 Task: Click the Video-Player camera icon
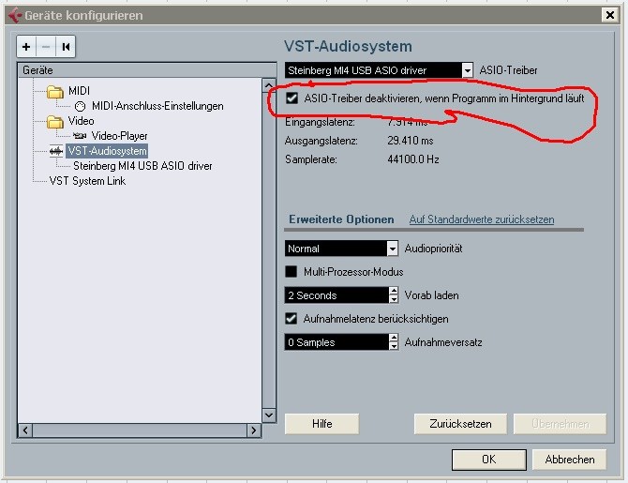click(80, 136)
